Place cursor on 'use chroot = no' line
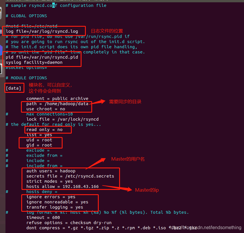Image resolution: width=244 pixels, height=233 pixels. (x=46, y=109)
